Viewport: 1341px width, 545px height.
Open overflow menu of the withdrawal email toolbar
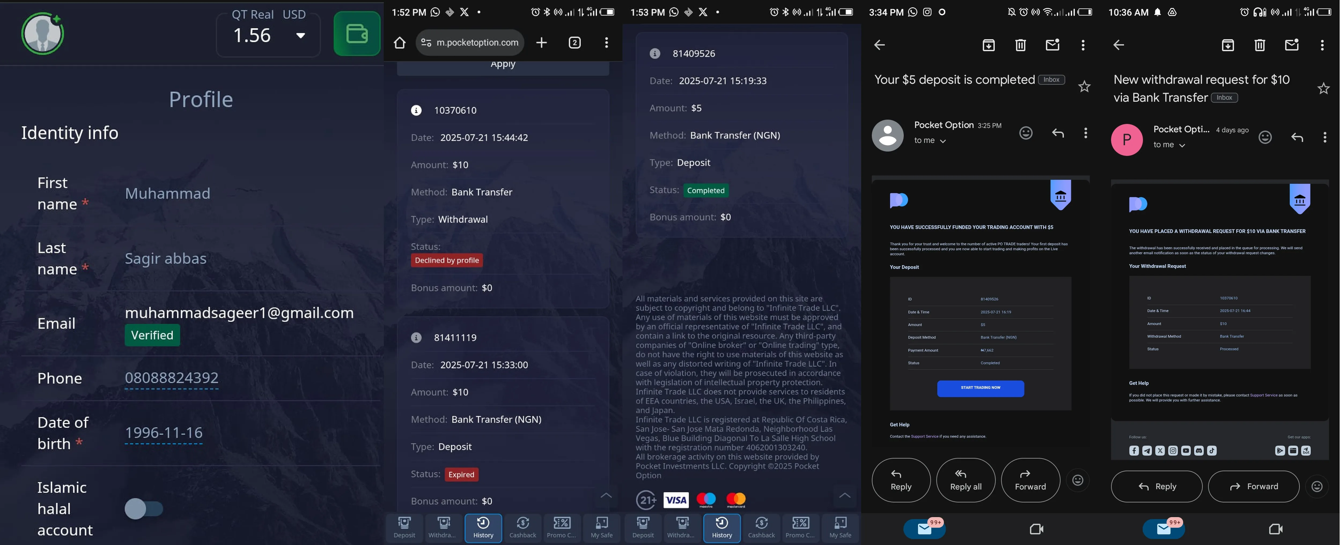pos(1322,45)
